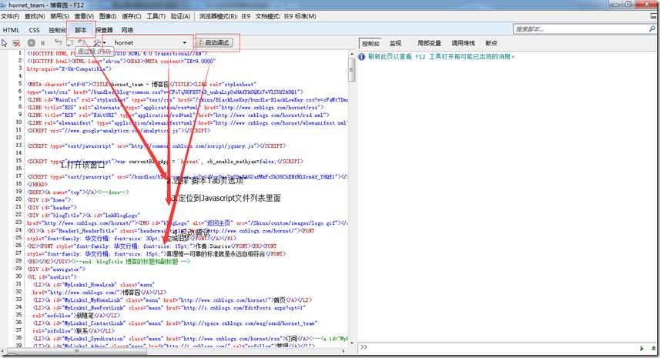The height and width of the screenshot is (358, 660).
Task: Click code line 19 with BODY tag
Action: click(79, 192)
